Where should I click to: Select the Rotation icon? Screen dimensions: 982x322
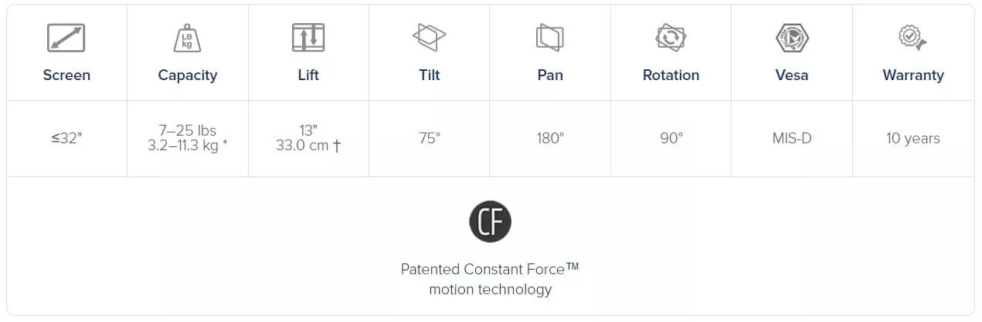671,38
